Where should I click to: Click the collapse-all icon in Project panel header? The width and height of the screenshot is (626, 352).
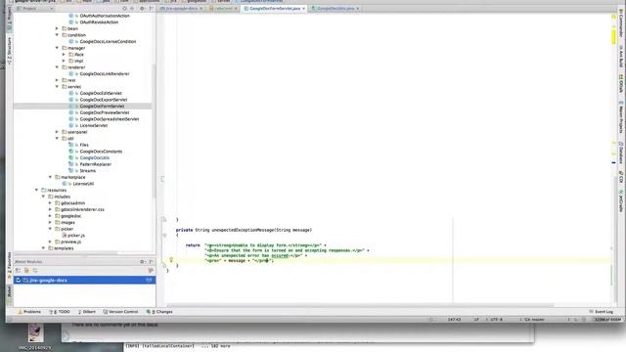tap(132, 9)
